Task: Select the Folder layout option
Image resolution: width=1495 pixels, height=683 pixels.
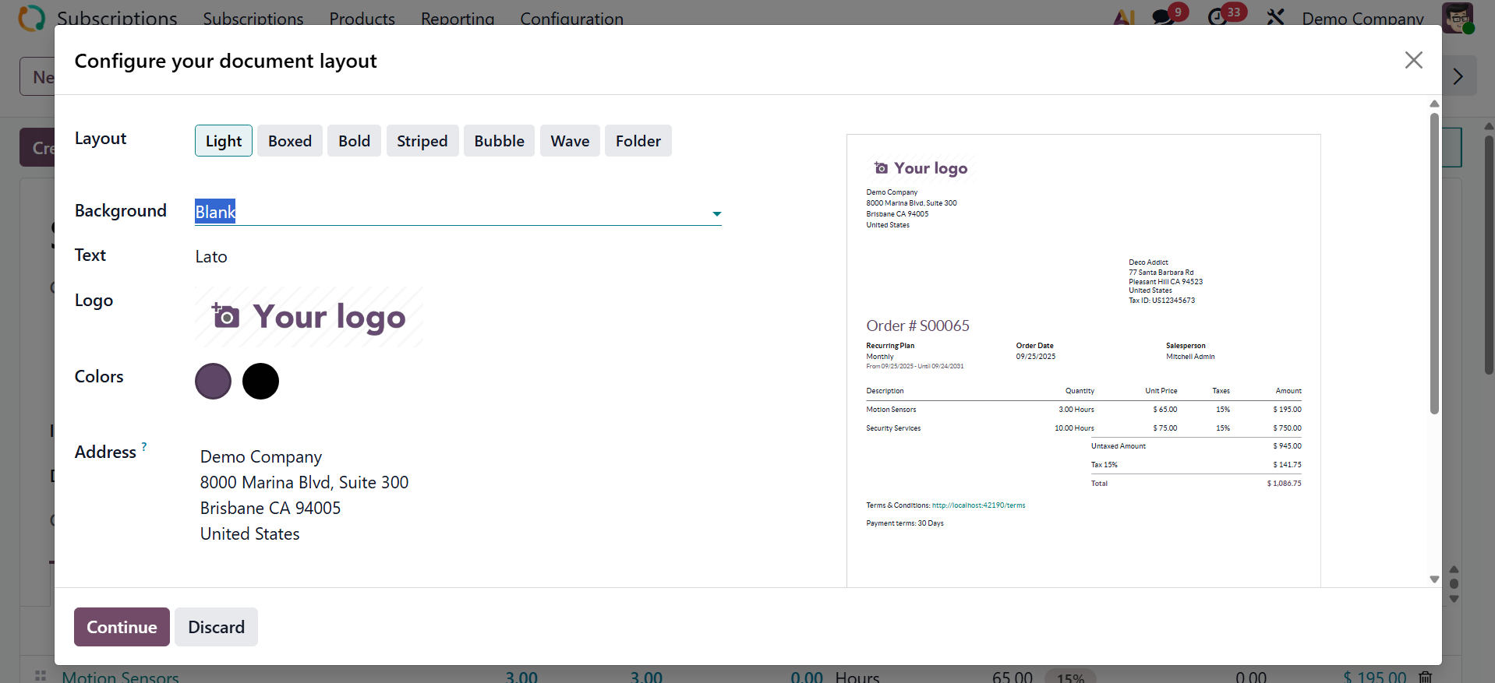Action: [x=638, y=141]
